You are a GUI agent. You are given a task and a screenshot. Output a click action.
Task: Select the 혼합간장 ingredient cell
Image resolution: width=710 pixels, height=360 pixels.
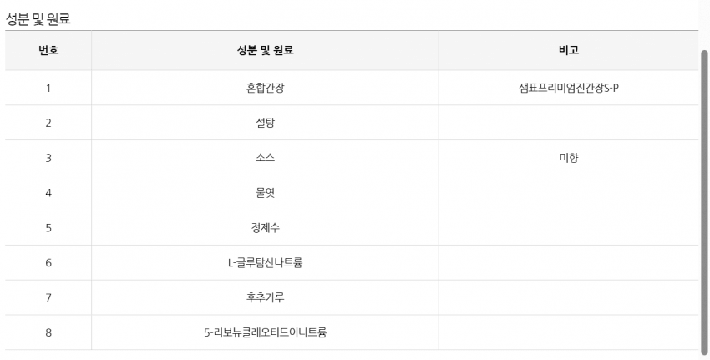pos(265,88)
